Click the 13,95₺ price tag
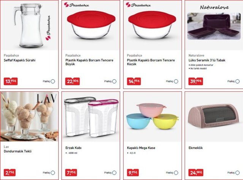Viewport: 243px width, 180px height. (x=11, y=81)
